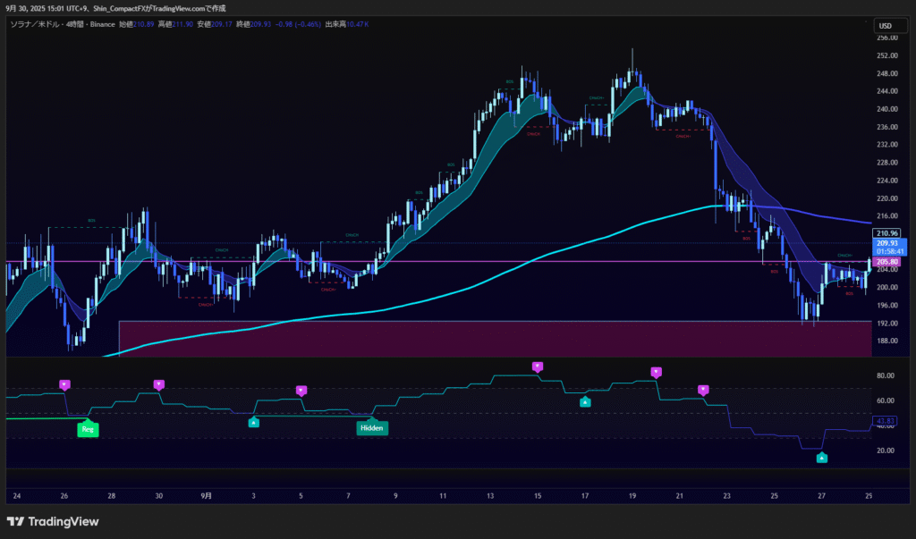This screenshot has width=916, height=539.
Task: Open the USD currency selector
Action: 886,25
